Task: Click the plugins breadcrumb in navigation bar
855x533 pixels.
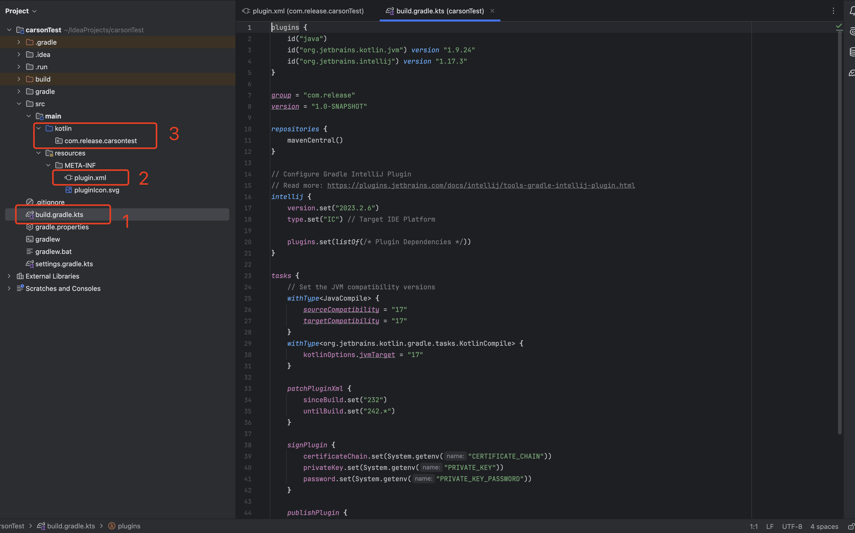Action: point(129,526)
